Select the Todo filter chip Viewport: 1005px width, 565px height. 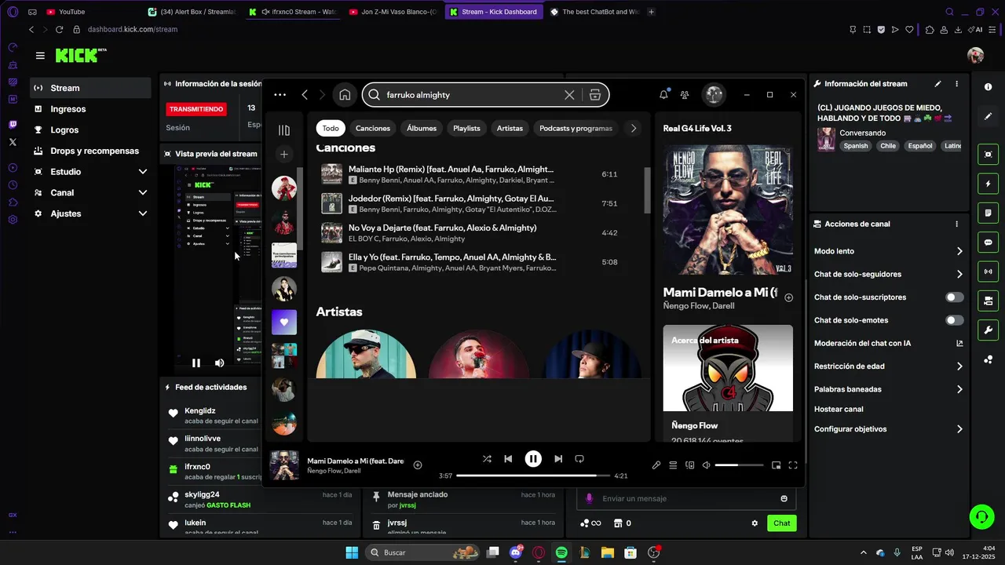click(x=331, y=128)
